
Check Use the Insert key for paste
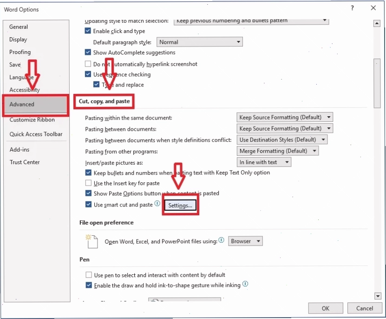88,183
